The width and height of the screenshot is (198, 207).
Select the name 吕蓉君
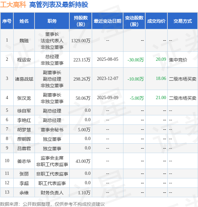point(24,149)
